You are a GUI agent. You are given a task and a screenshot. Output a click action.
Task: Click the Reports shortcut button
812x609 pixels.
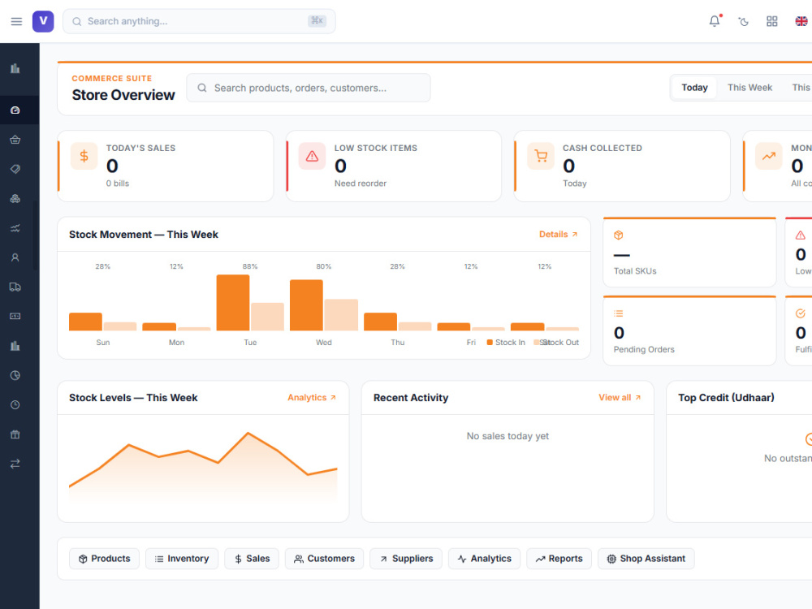(559, 559)
